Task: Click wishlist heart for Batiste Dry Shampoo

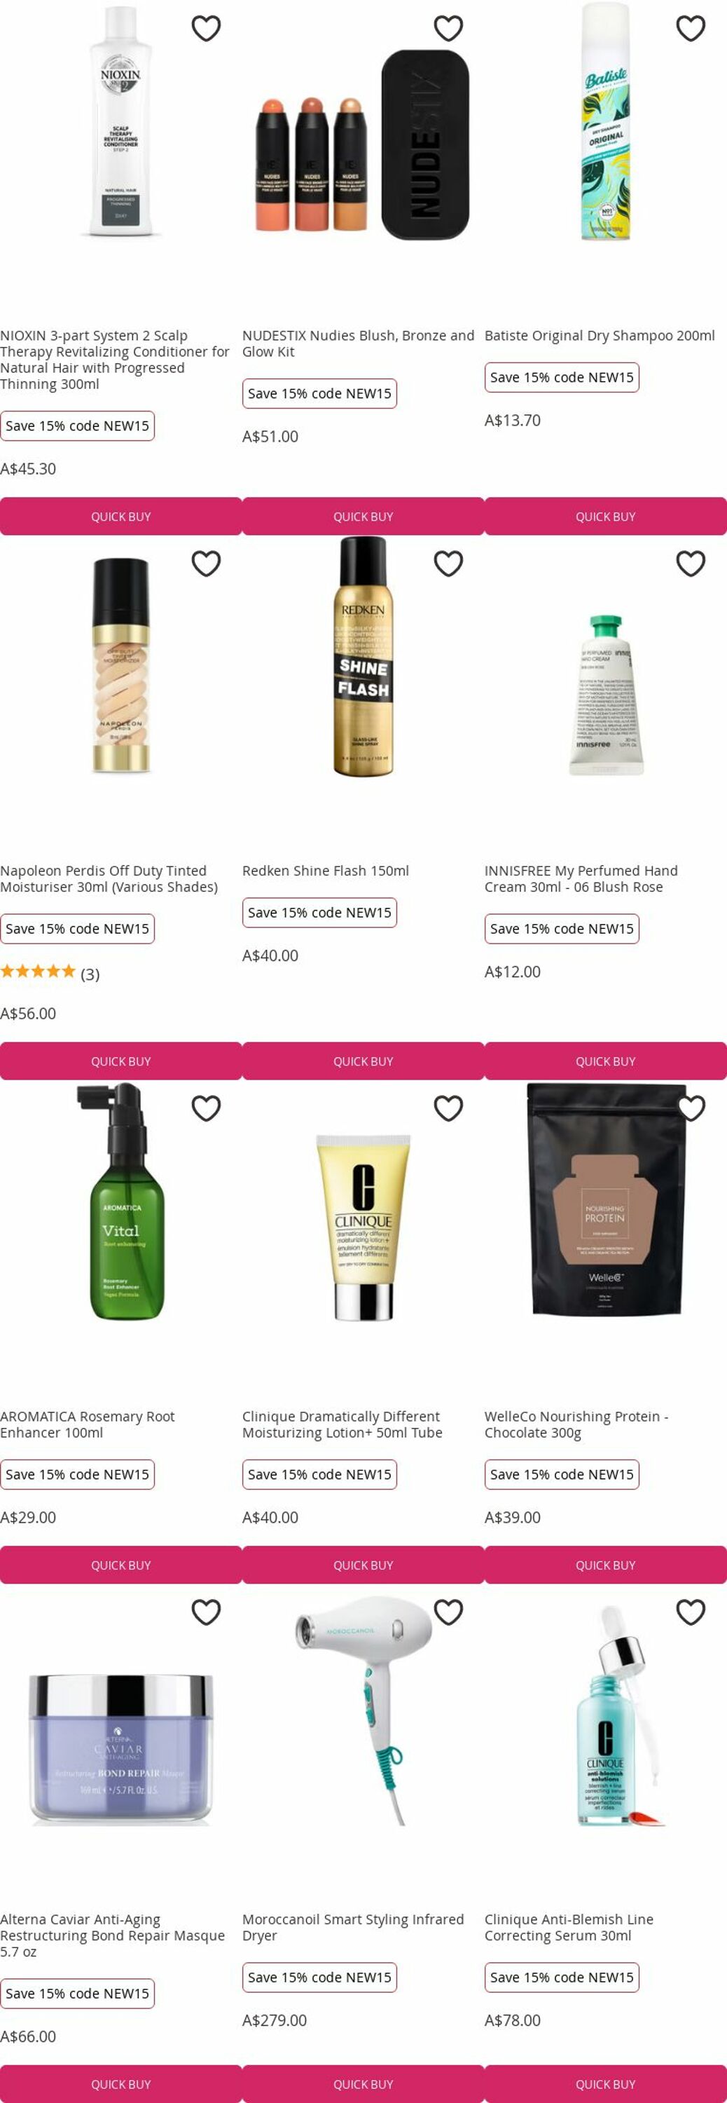Action: point(691,29)
